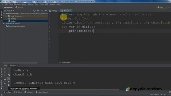171x96 pixels.
Task: Run dict2 with top-right green arrow
Action: pos(169,7)
